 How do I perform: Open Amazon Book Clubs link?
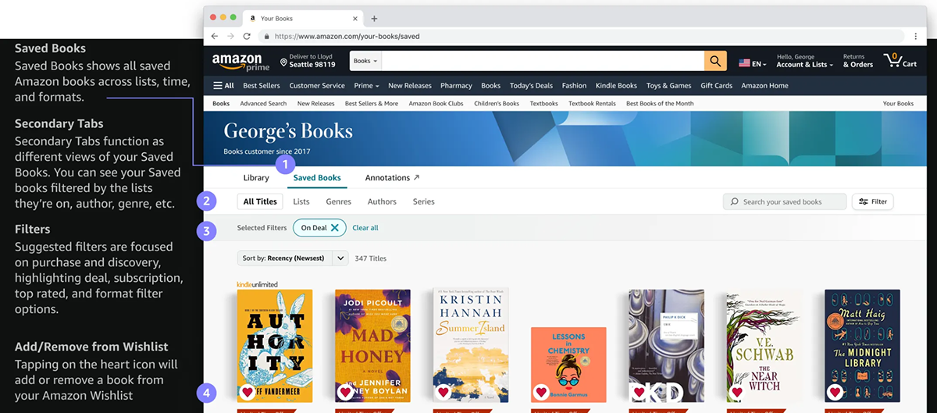[436, 103]
